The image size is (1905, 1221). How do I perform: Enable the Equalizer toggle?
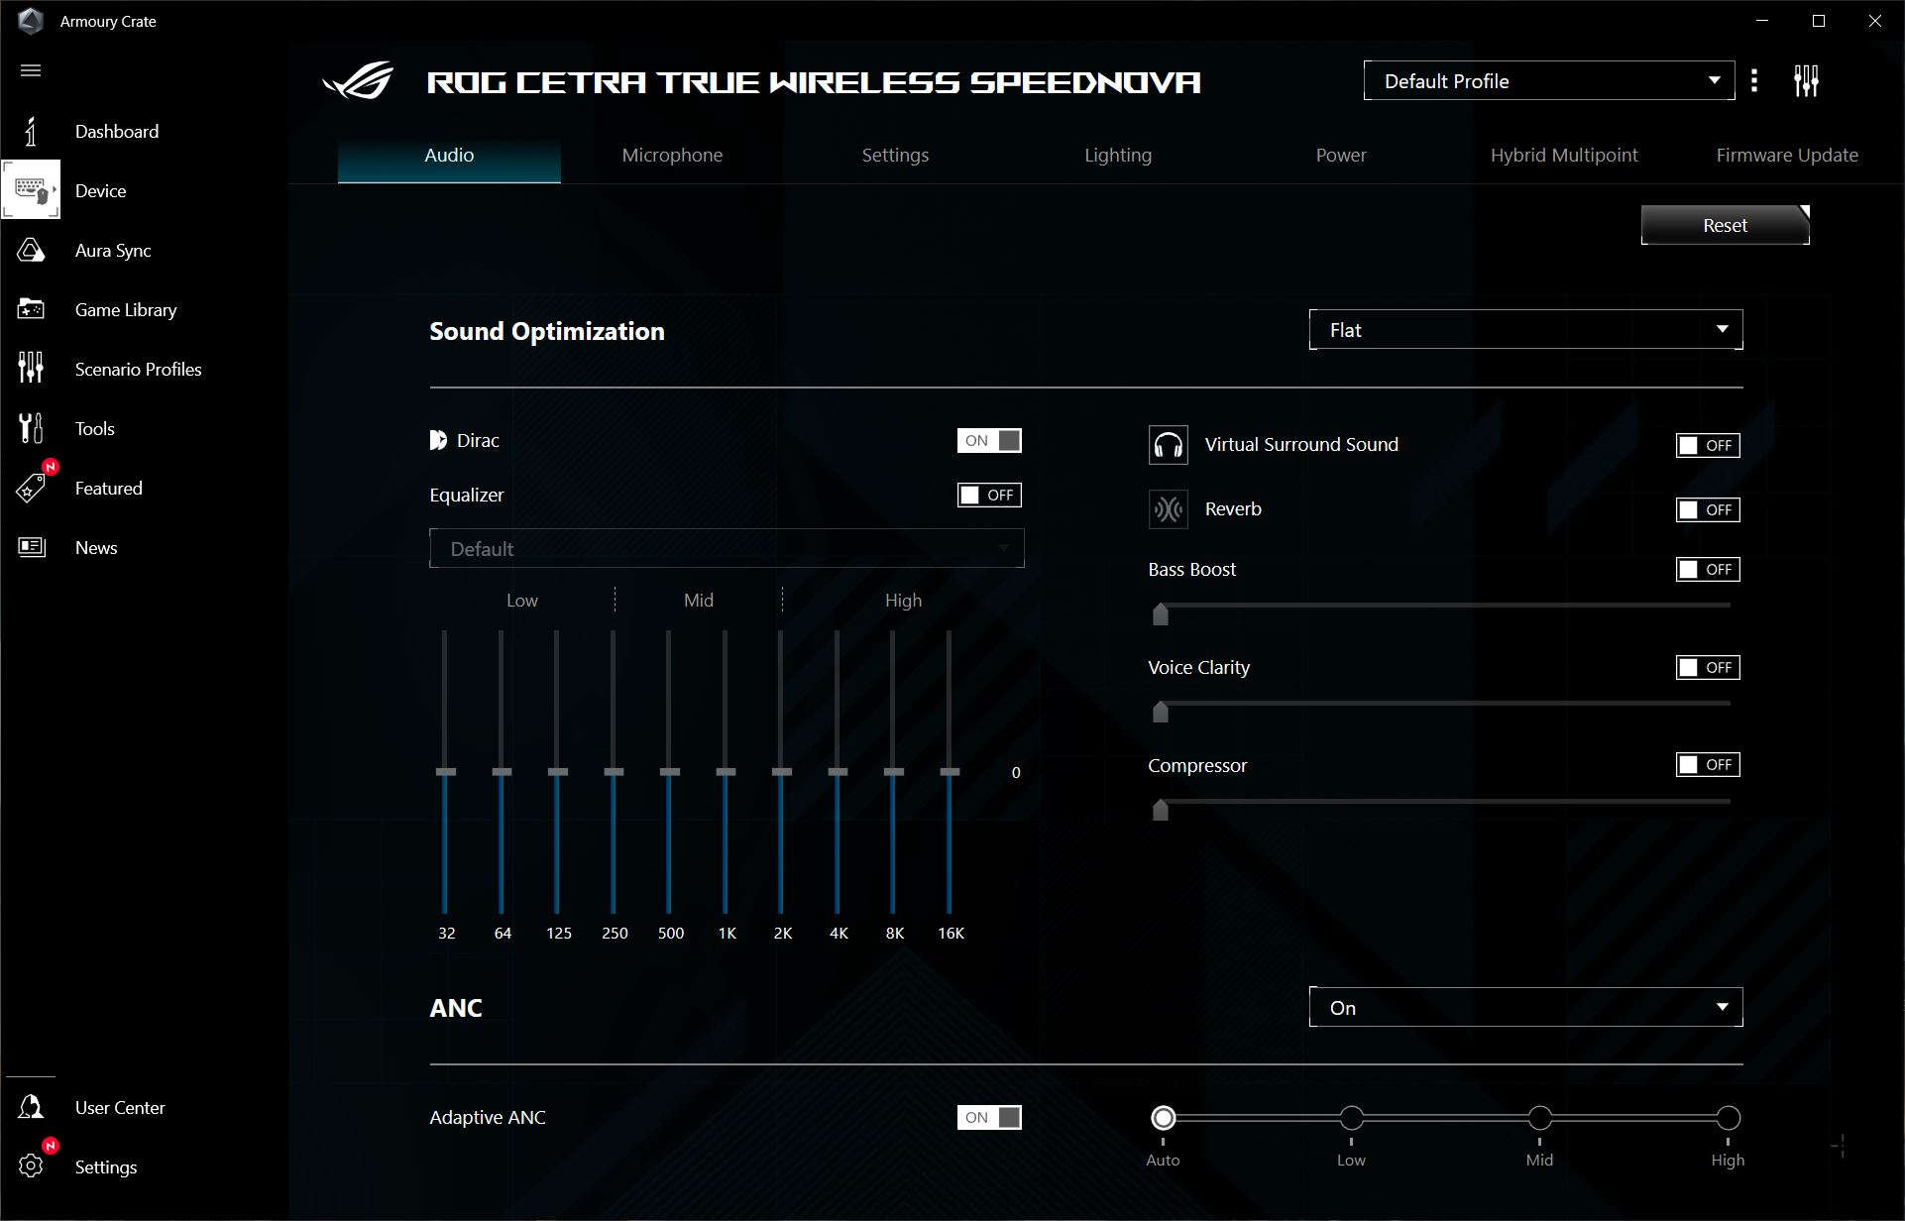pos(989,495)
